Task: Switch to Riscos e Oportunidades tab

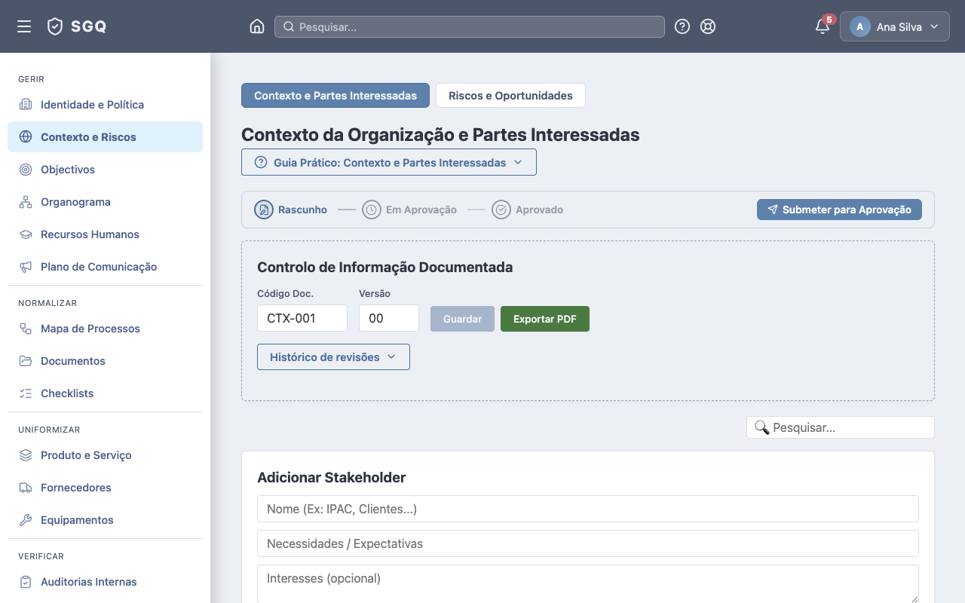Action: point(510,96)
